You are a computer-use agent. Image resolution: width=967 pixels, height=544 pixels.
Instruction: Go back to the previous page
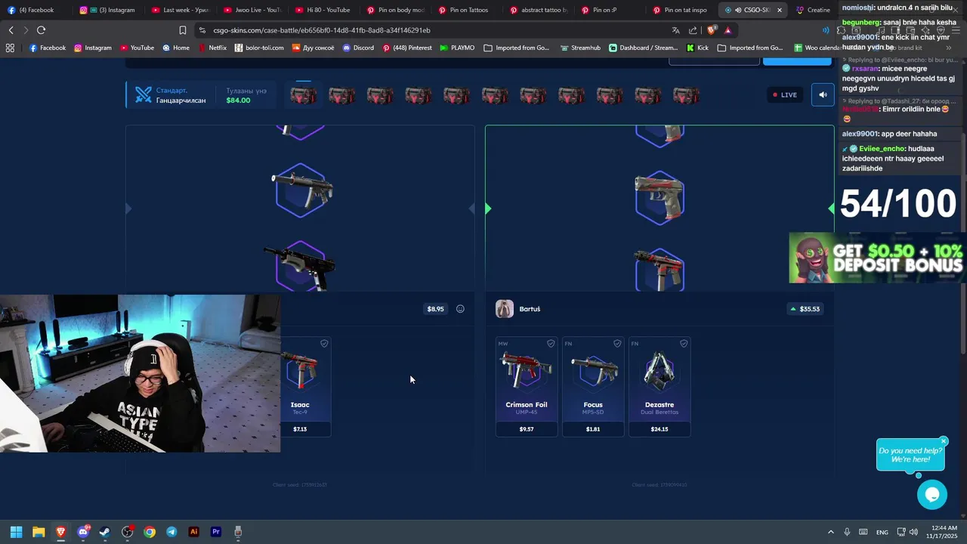point(11,30)
